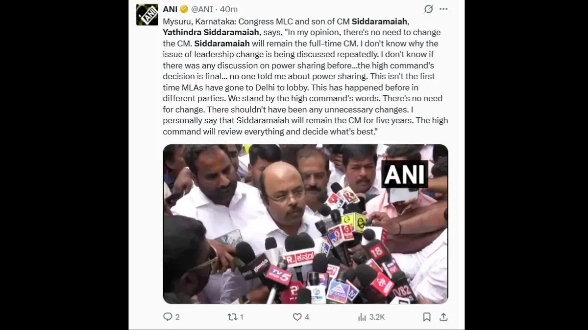Click the reply comment icon
Screen dimensions: 588x330
tap(168, 317)
